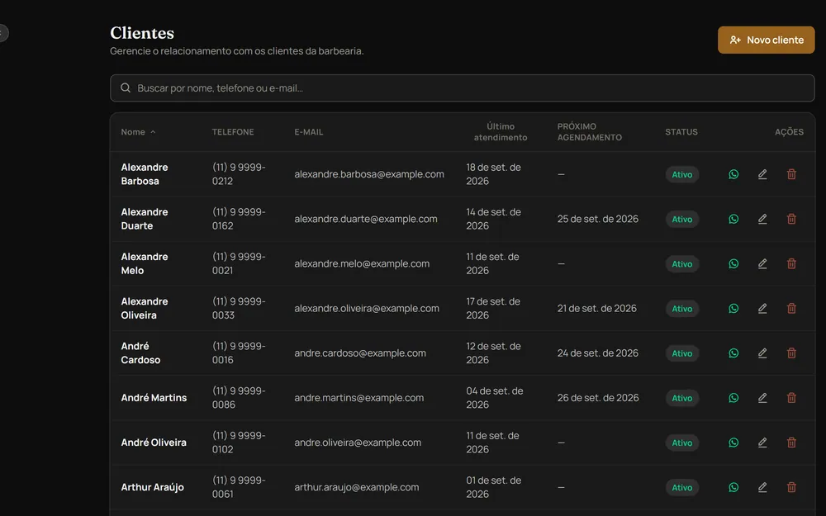Edit client André Martins
This screenshot has width=826, height=516.
pos(762,398)
